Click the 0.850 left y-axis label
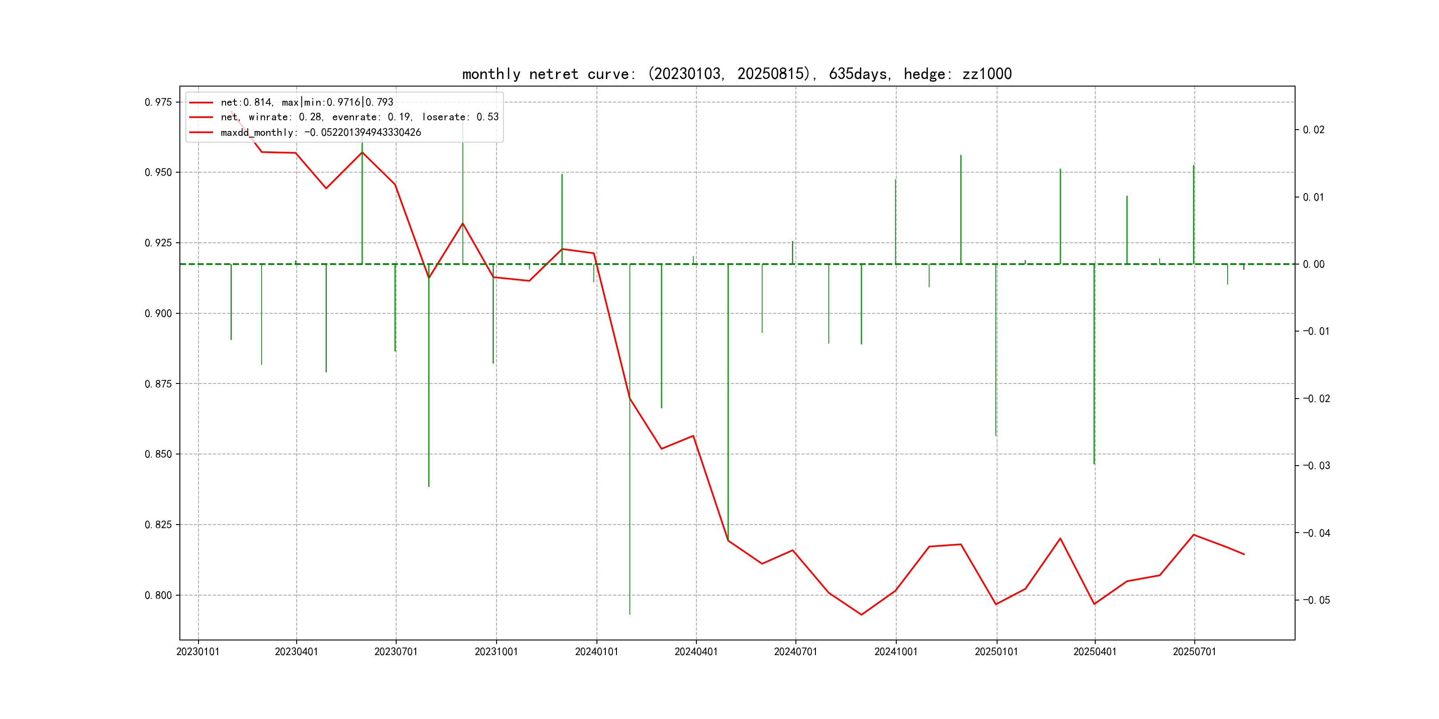Viewport: 1439px width, 719px height. (158, 454)
